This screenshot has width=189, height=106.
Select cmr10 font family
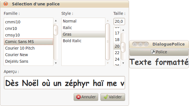[x=29, y=28]
